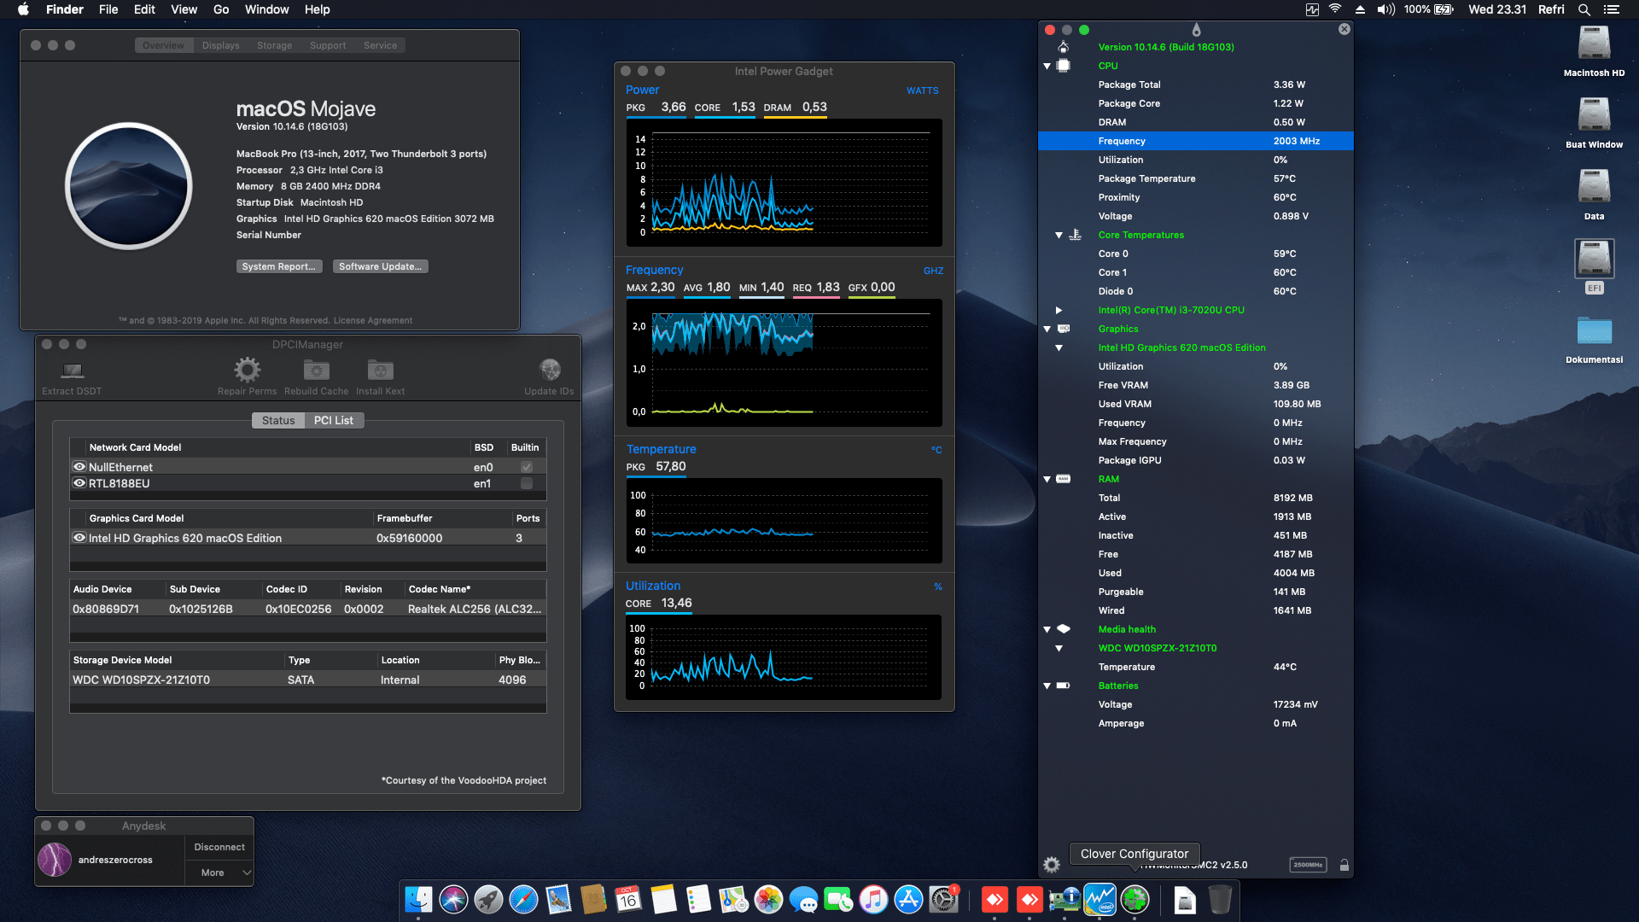Screen dimensions: 1639x922
Task: Click the Power chart in Intel Power Gadget
Action: (784, 183)
